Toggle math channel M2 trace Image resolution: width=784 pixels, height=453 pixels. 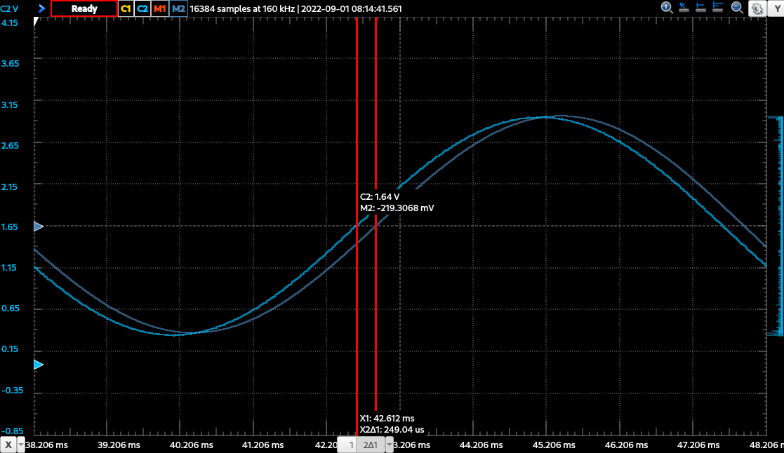coord(178,8)
